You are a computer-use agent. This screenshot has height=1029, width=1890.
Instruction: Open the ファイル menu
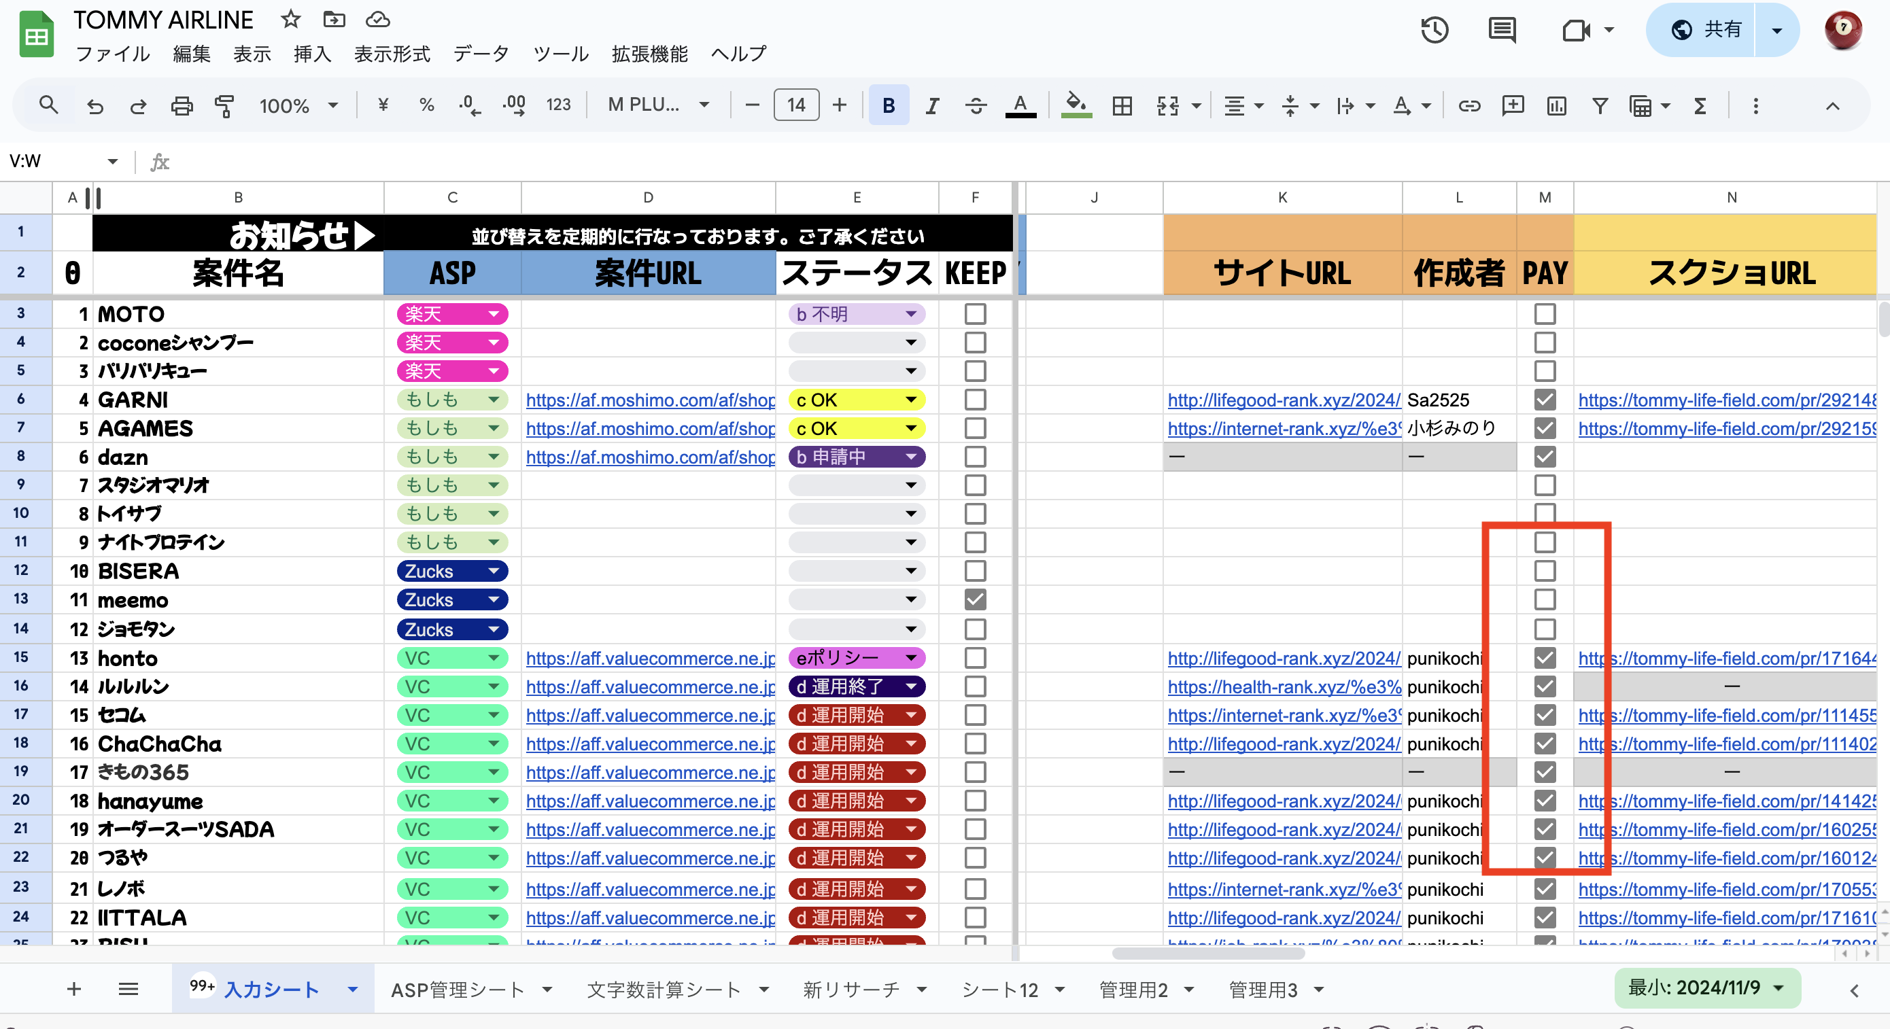coord(113,54)
